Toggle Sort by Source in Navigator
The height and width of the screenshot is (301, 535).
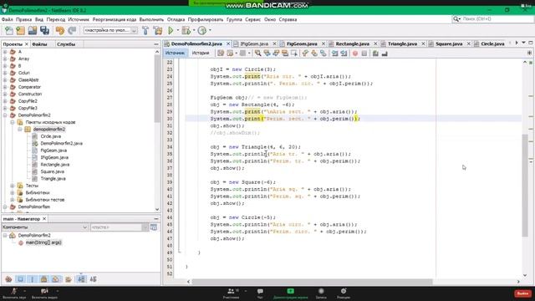pyautogui.click(x=93, y=279)
